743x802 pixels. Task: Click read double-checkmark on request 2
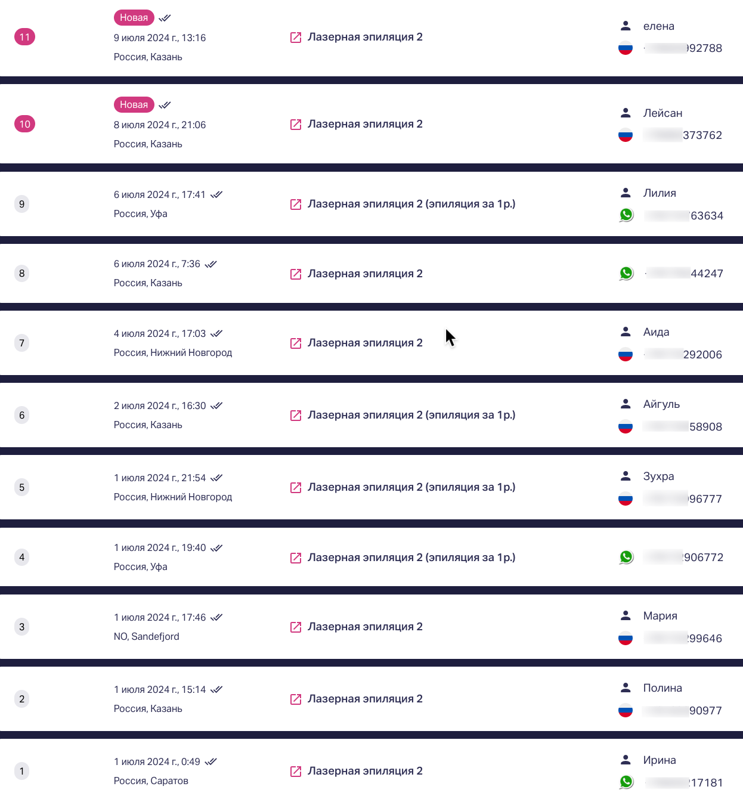[x=216, y=689]
